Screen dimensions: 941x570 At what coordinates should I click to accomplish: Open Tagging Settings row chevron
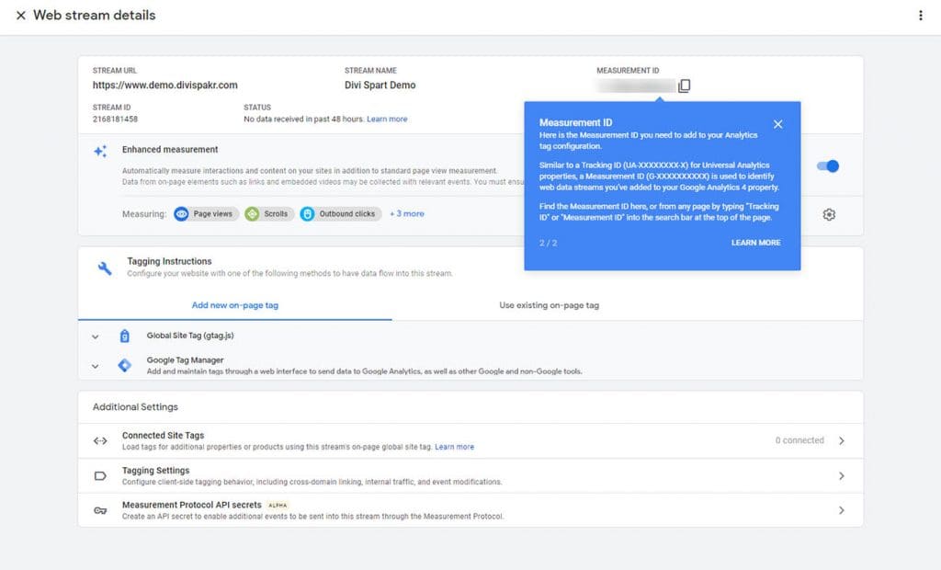point(842,475)
